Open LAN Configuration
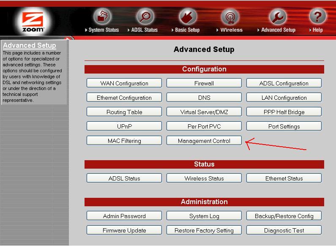This screenshot has width=336, height=246. pyautogui.click(x=284, y=98)
